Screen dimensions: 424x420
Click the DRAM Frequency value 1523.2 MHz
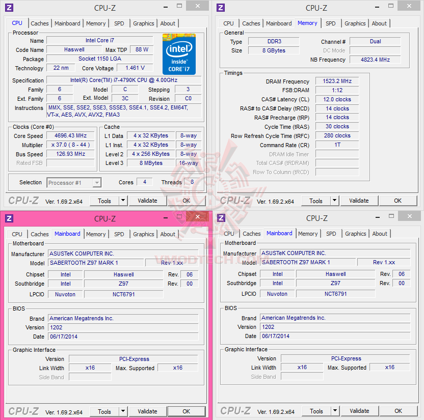[x=337, y=81]
